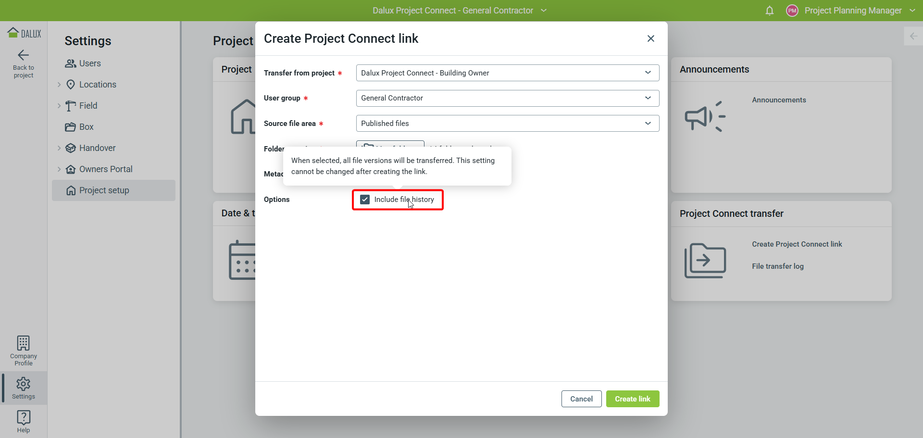Click the PM user avatar
The image size is (923, 438).
(792, 11)
